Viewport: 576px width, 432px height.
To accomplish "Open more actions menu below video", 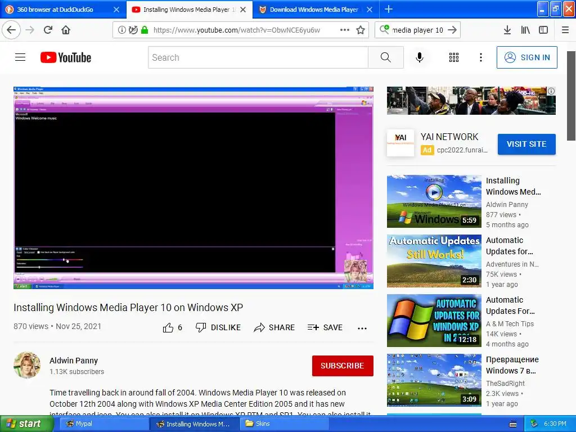I will [362, 328].
